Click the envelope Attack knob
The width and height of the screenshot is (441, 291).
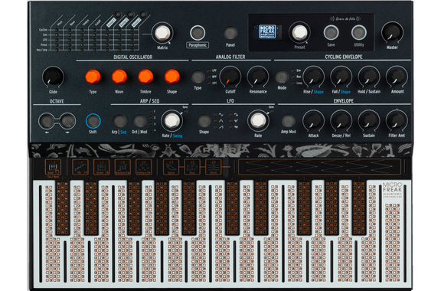tap(313, 121)
